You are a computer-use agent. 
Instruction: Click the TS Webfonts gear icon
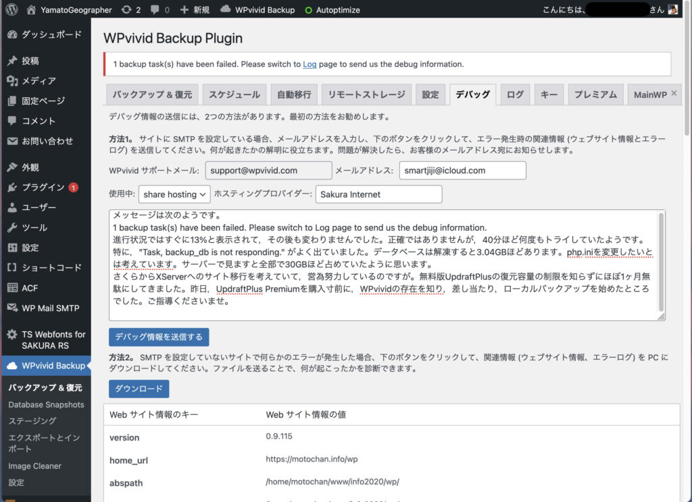(x=12, y=335)
